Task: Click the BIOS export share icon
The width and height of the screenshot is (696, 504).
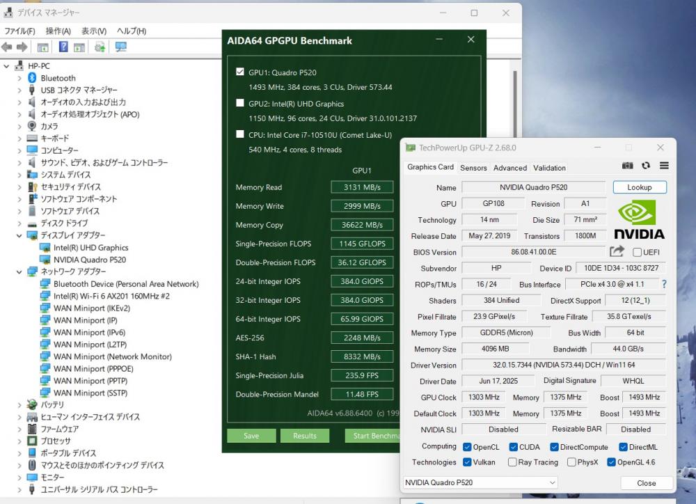Action: tap(617, 251)
